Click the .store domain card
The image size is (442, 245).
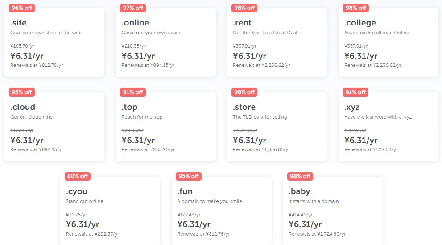pos(277,127)
